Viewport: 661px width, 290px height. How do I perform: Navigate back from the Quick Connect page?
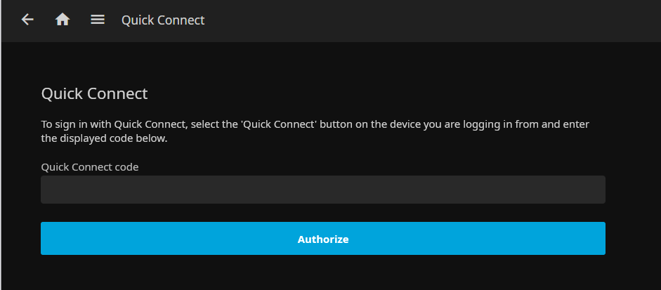pos(28,20)
